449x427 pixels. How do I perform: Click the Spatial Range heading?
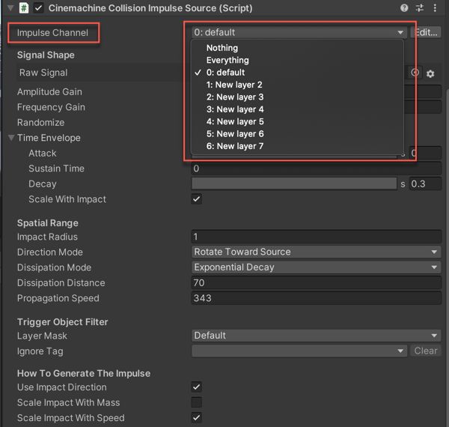pos(48,223)
